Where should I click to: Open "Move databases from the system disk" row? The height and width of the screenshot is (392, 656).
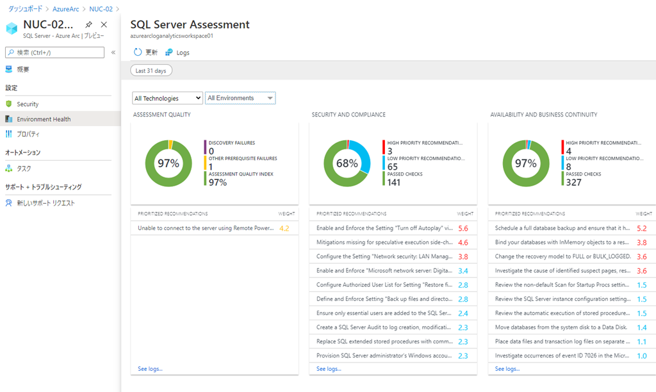(x=572, y=327)
